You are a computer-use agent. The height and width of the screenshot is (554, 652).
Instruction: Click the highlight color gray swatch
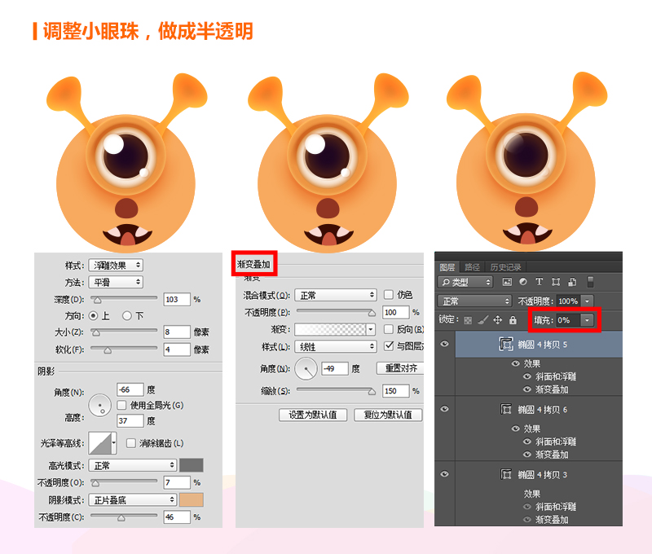(x=192, y=465)
